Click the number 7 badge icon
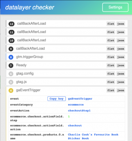Screen dimensions: 132x141 coord(11,65)
